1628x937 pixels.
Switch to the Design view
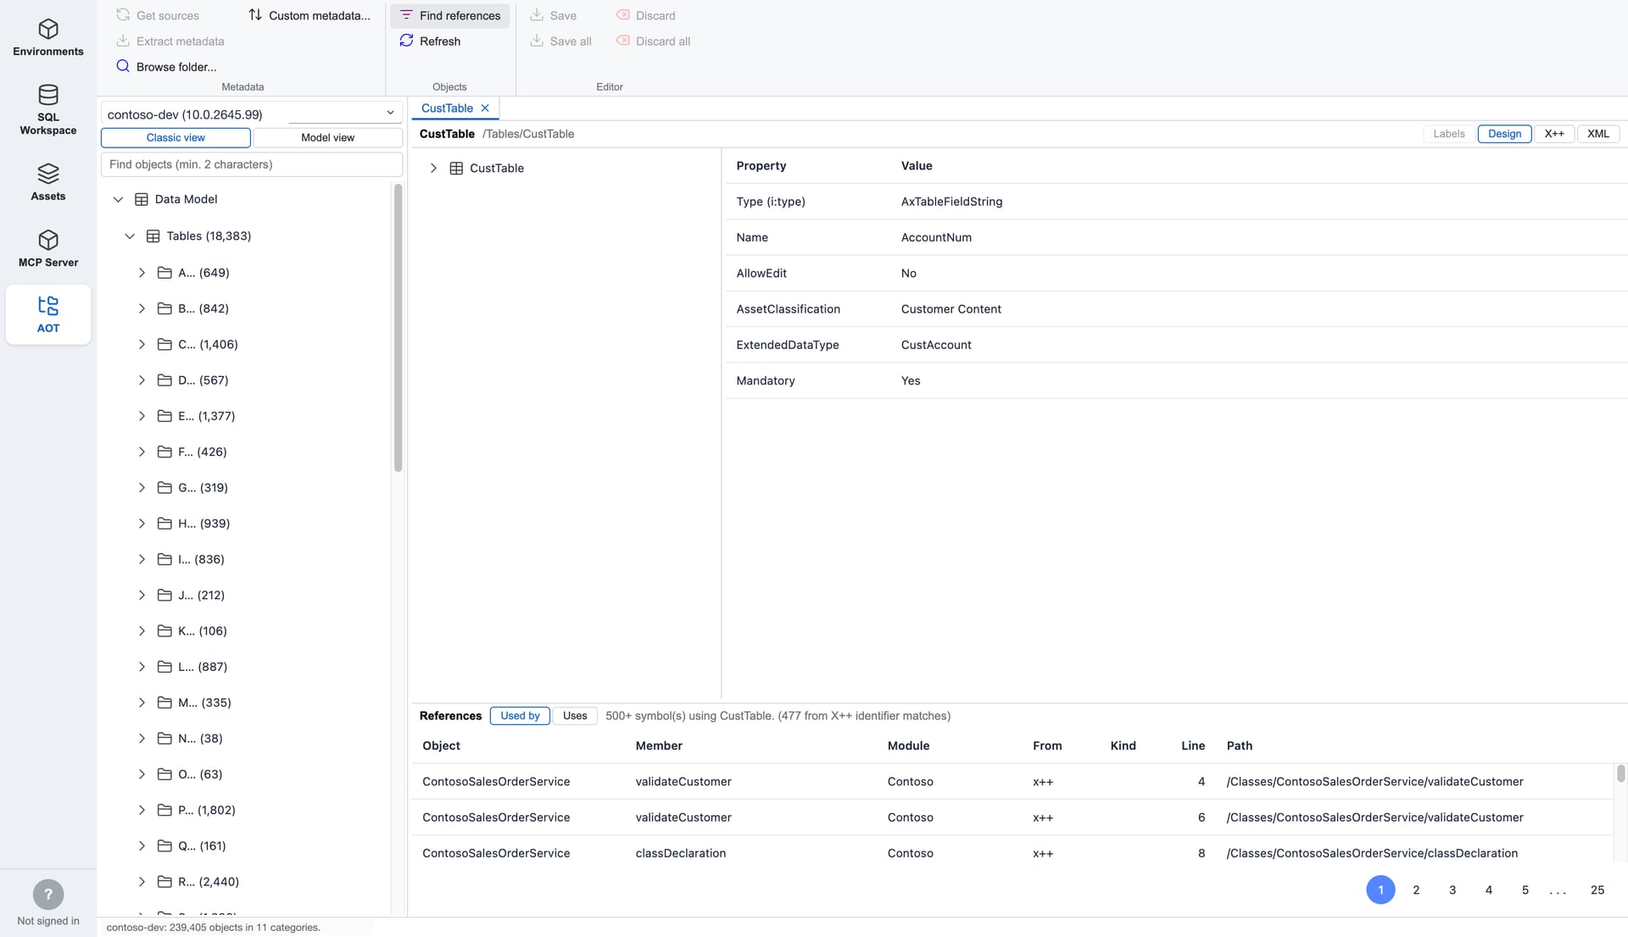(x=1504, y=134)
